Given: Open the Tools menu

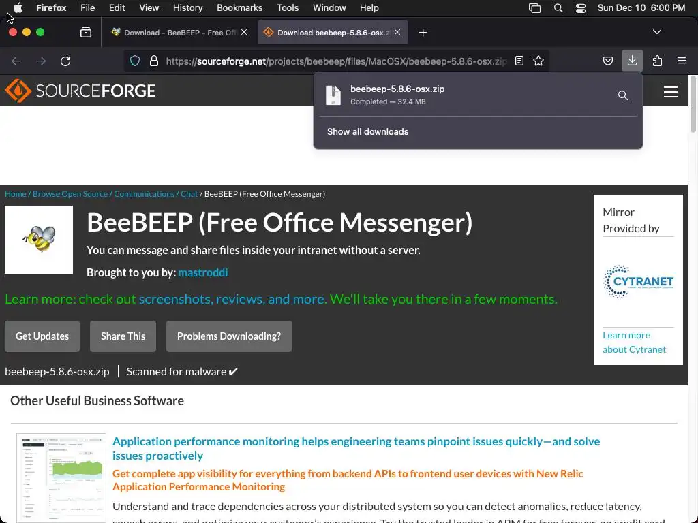Looking at the screenshot, I should pos(288,7).
